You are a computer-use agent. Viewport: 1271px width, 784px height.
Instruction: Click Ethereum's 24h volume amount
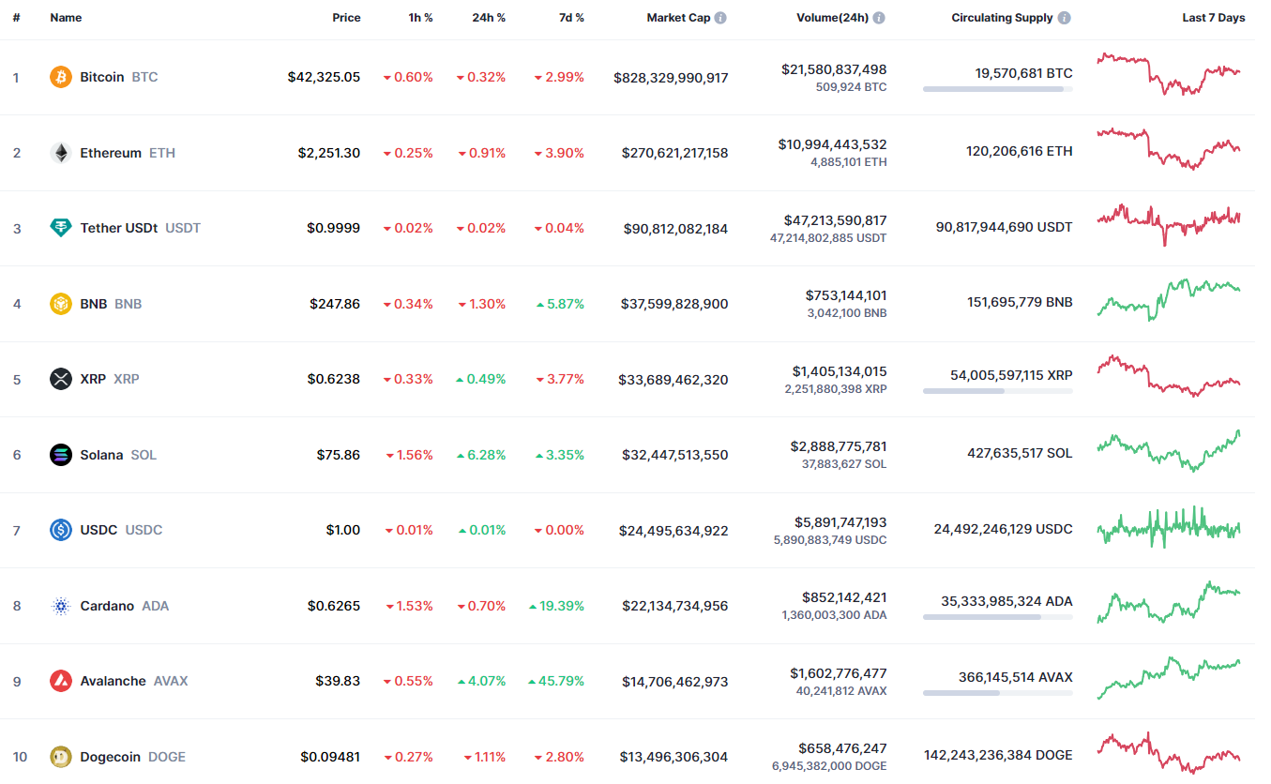(x=832, y=144)
